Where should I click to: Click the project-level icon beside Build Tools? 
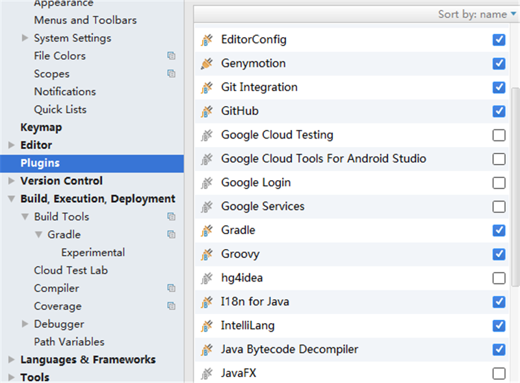(x=171, y=217)
